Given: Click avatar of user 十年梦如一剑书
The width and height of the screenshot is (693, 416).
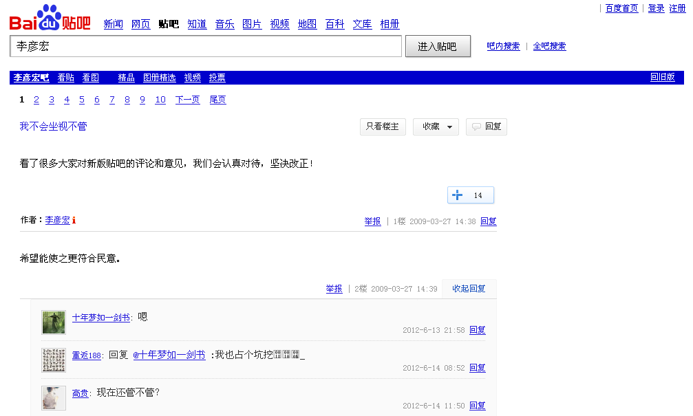Looking at the screenshot, I should click(x=54, y=322).
